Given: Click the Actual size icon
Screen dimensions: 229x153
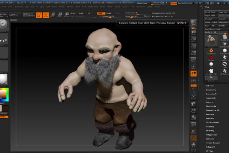Looking at the screenshot, I should coord(193,46).
